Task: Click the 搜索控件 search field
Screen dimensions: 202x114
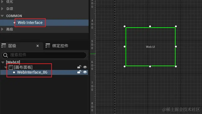Action: pyautogui.click(x=44, y=55)
